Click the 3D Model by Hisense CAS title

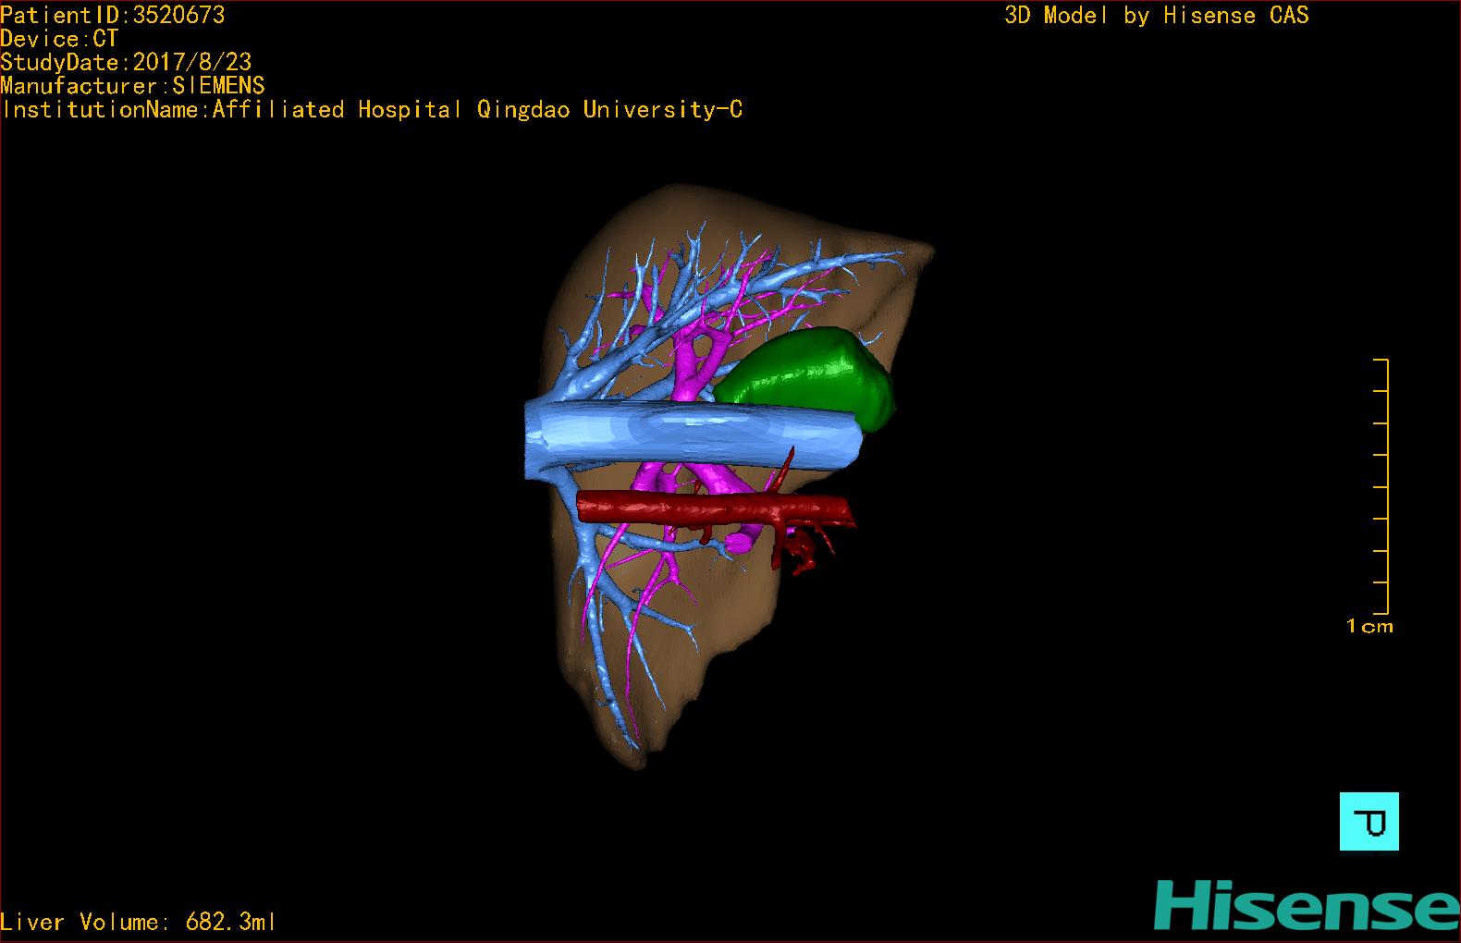tap(1157, 16)
